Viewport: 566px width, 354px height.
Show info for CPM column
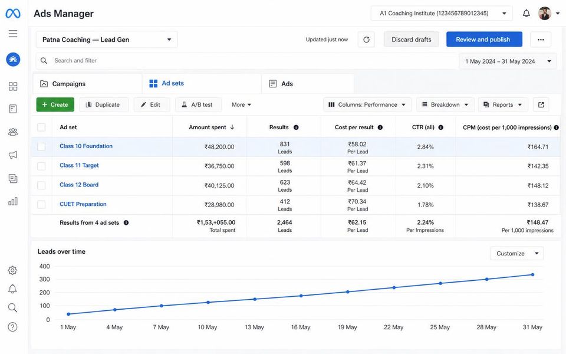click(556, 127)
